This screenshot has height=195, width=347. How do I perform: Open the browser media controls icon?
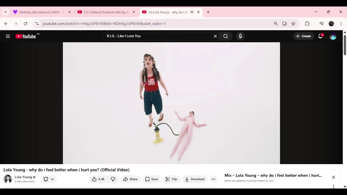322,24
